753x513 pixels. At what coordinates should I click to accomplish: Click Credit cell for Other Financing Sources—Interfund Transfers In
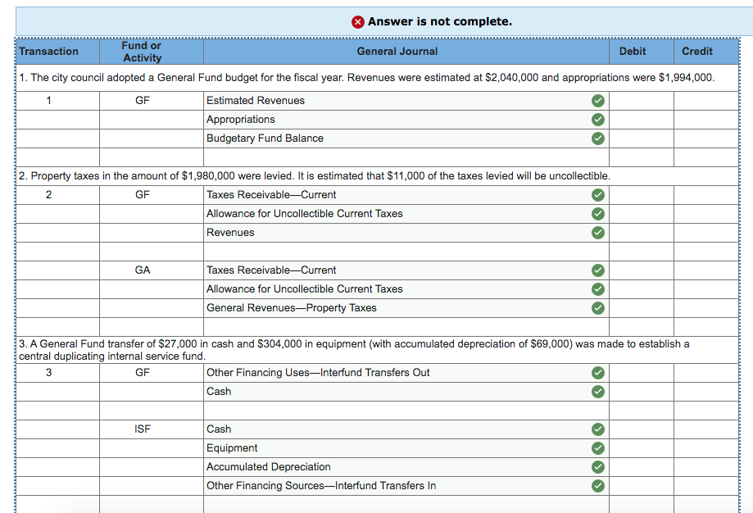tap(706, 486)
